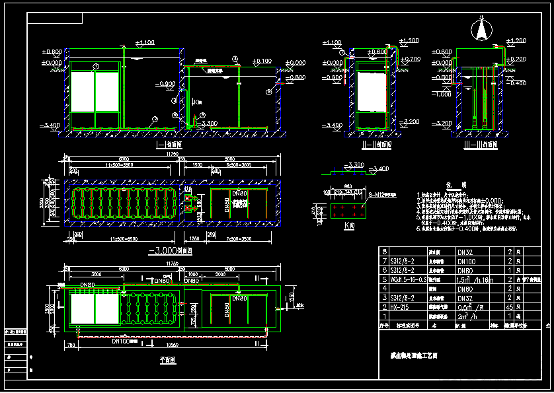Select the -3.200 elevation in section III-III
Image resolution: width=554 pixels, height=393 pixels.
tap(442, 124)
